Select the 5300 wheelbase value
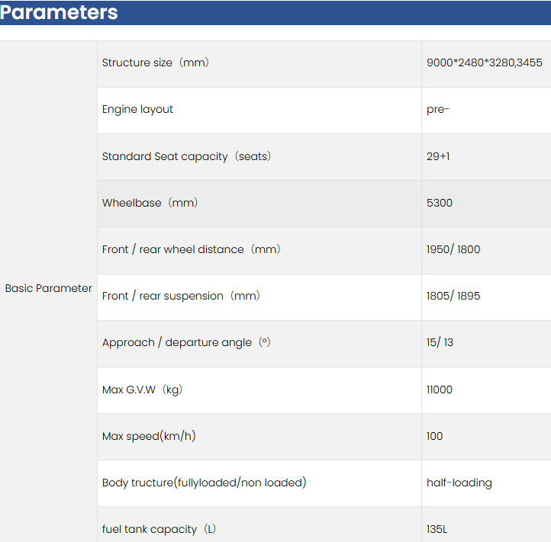The height and width of the screenshot is (542, 551). tap(440, 203)
